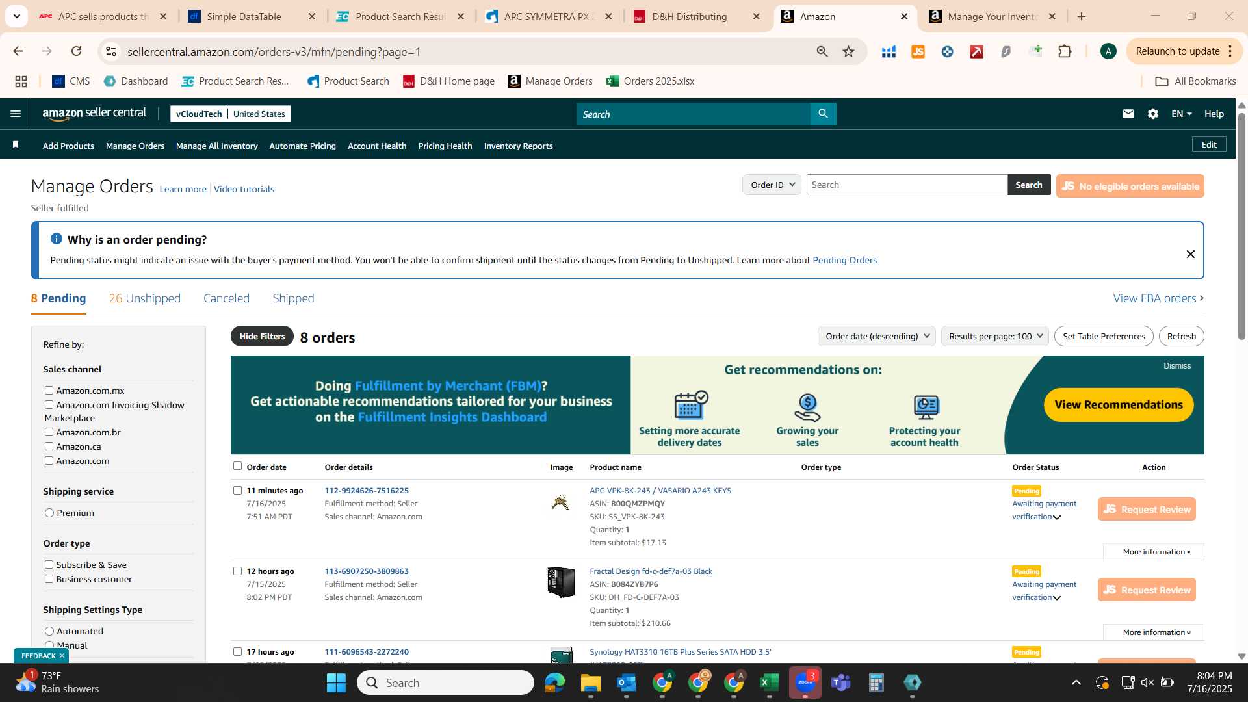The width and height of the screenshot is (1248, 702).
Task: Check the Amazon.ca sales channel
Action: [x=49, y=446]
